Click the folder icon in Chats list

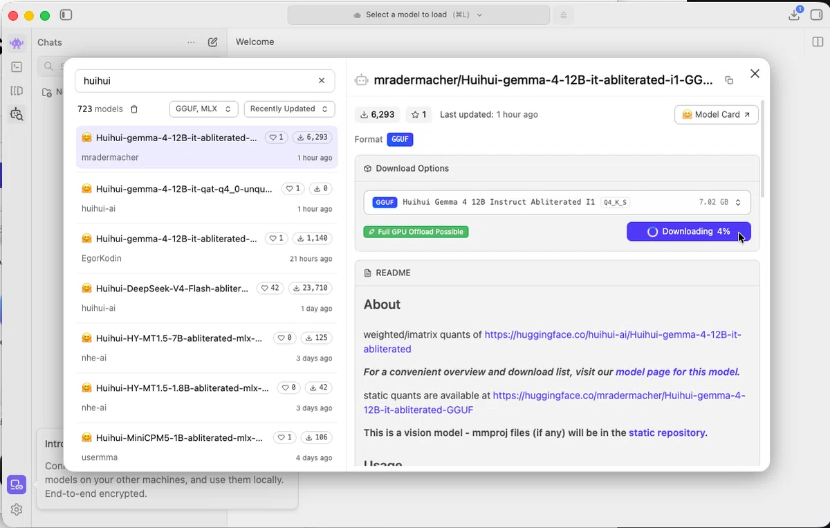pyautogui.click(x=47, y=92)
